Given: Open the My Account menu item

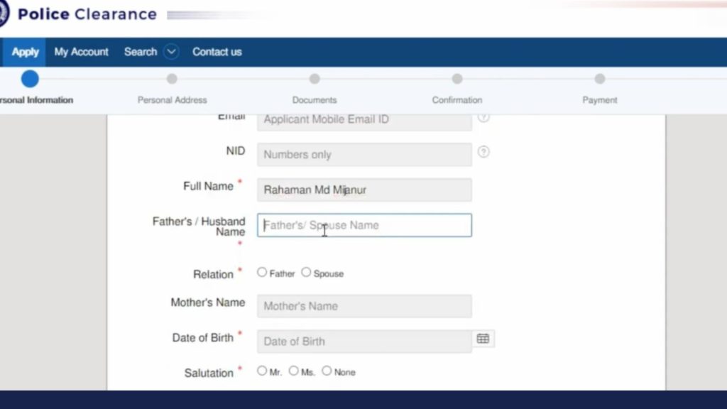Looking at the screenshot, I should (81, 52).
